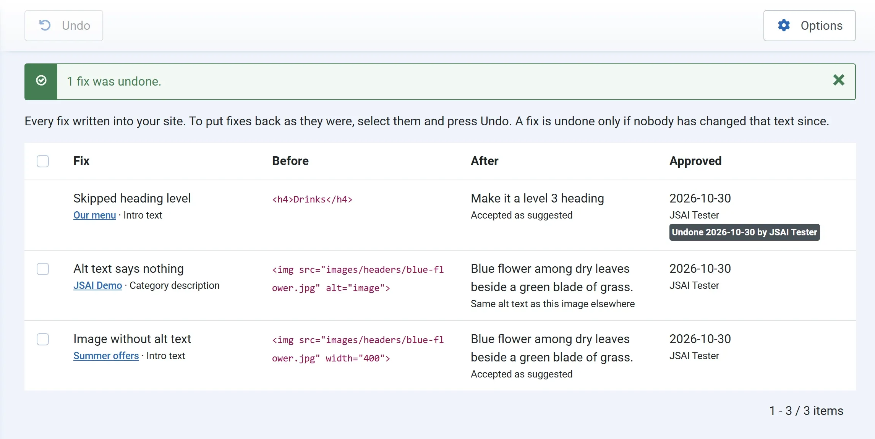Click the undo arrow icon

point(45,26)
